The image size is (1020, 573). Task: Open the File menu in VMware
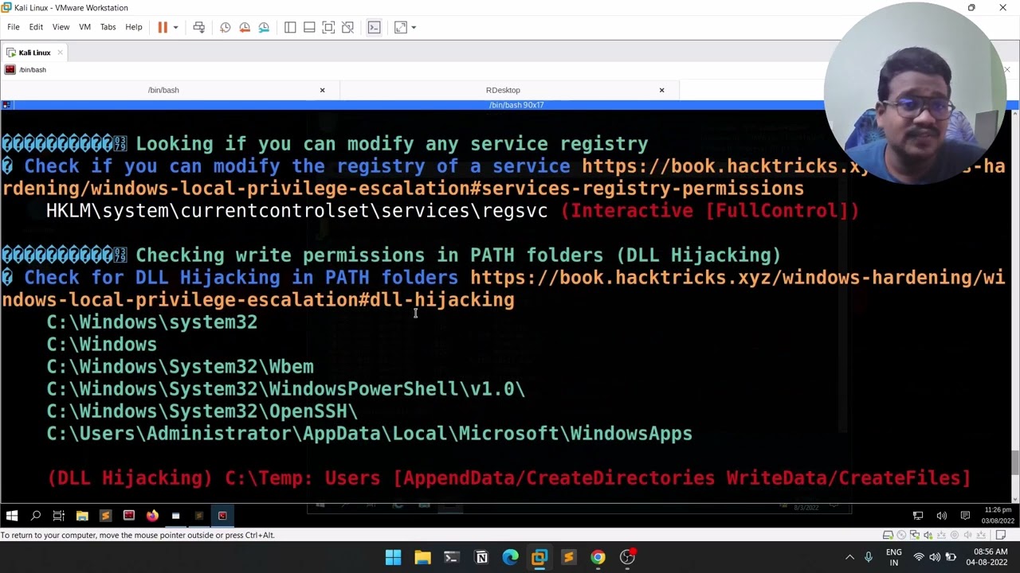coord(14,27)
